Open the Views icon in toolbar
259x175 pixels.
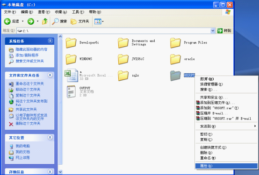[98, 21]
